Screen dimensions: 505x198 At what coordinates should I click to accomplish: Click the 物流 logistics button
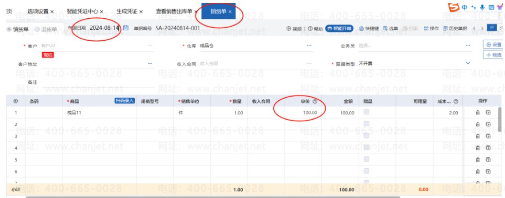tap(493, 55)
